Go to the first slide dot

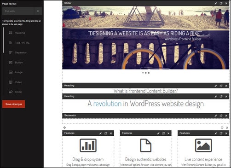(143, 73)
